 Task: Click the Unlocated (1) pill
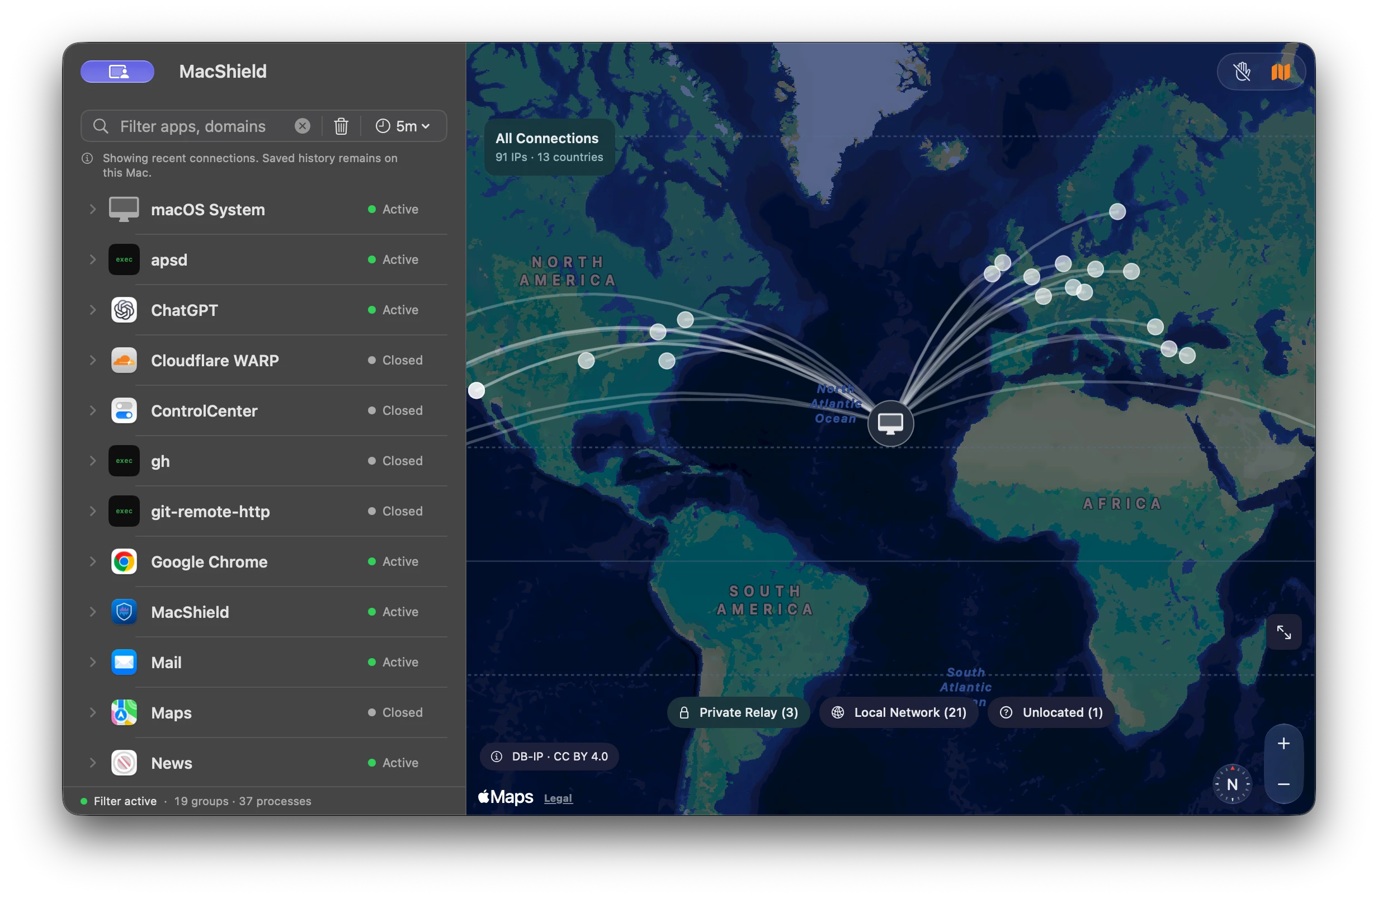coord(1051,713)
